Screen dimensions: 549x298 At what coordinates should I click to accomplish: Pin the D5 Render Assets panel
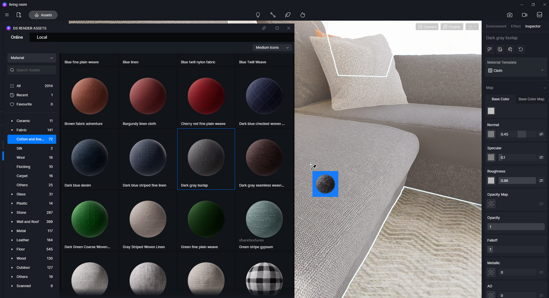264,28
